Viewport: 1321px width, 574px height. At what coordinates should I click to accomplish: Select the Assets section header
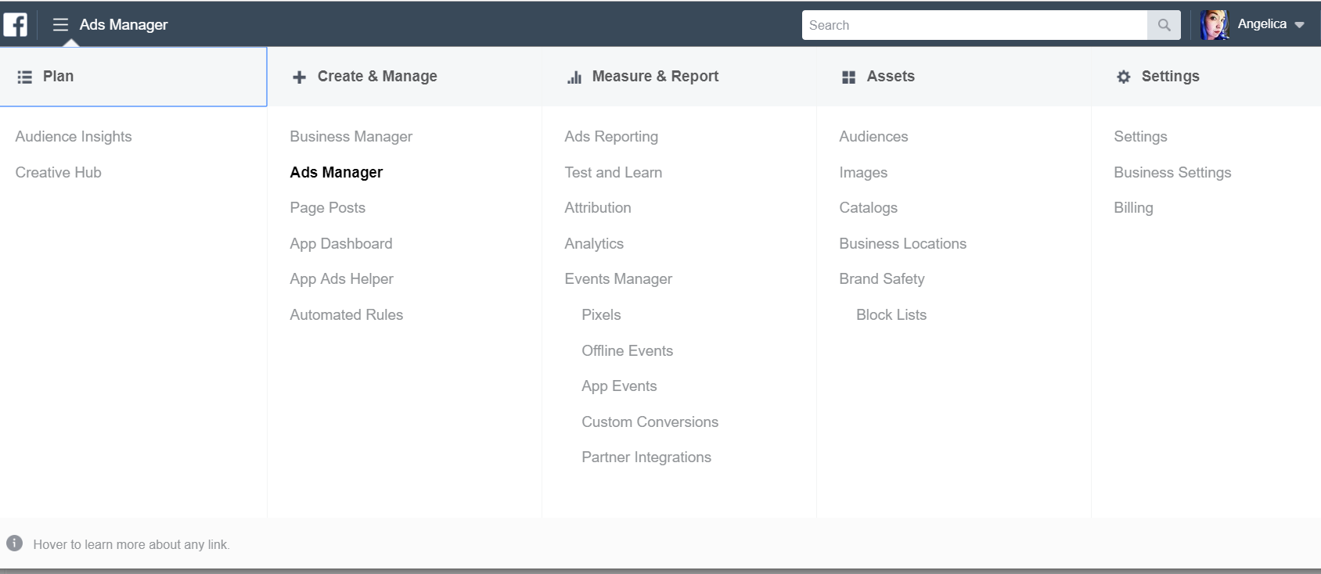point(954,77)
